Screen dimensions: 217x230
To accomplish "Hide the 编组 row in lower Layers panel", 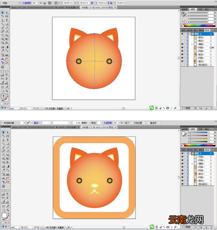I will [182, 164].
